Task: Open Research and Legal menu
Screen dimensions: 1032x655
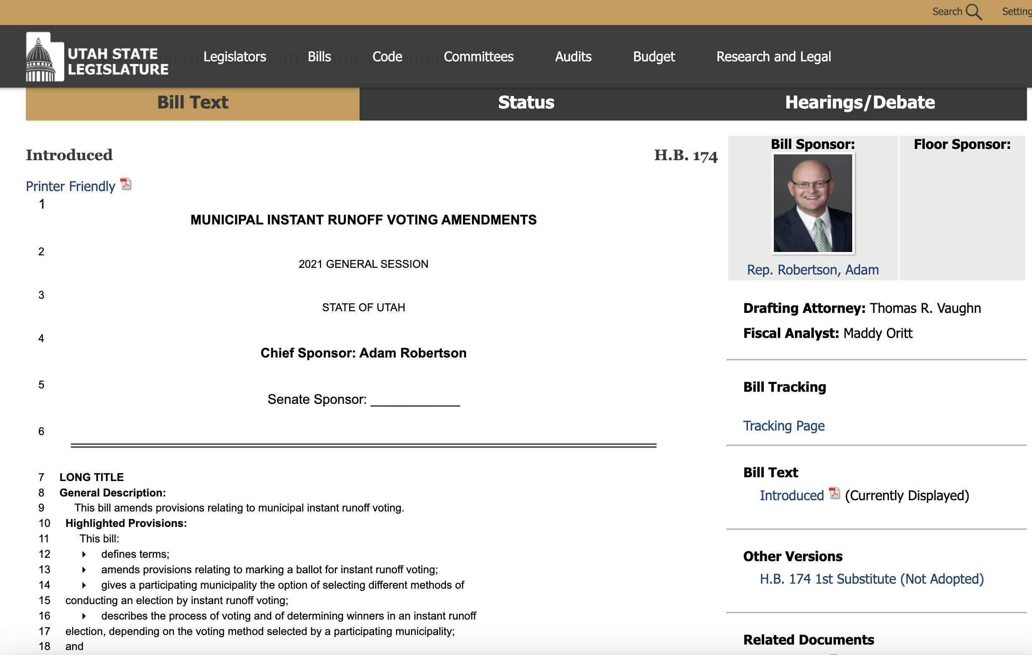Action: pyautogui.click(x=773, y=57)
